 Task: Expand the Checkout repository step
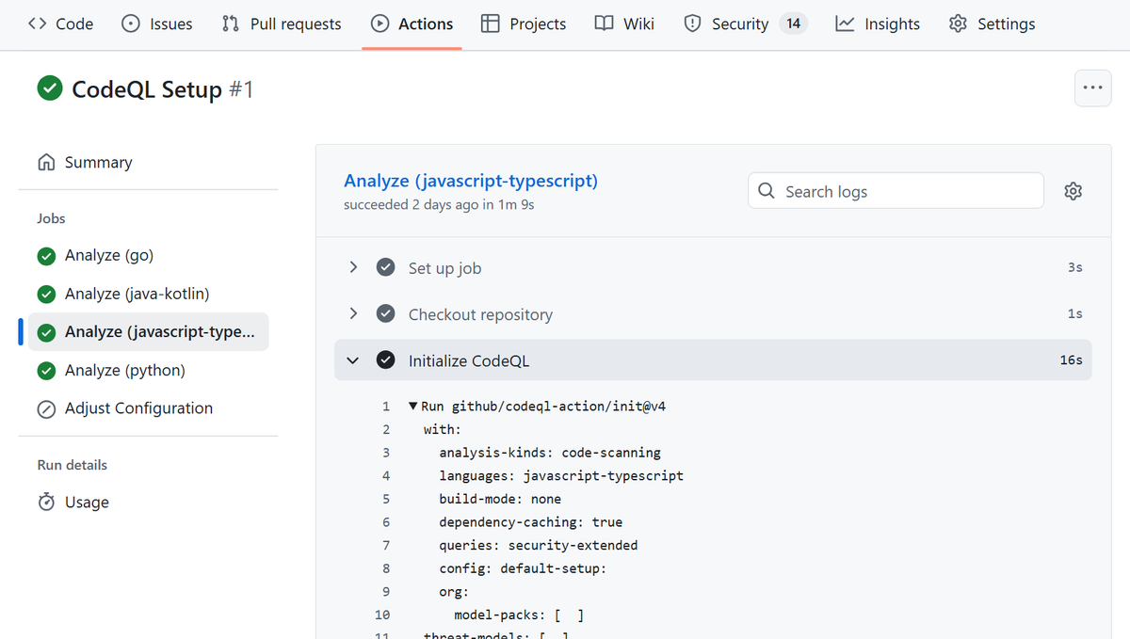click(x=353, y=314)
